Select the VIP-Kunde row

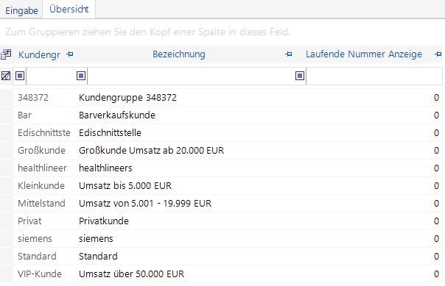tap(228, 274)
